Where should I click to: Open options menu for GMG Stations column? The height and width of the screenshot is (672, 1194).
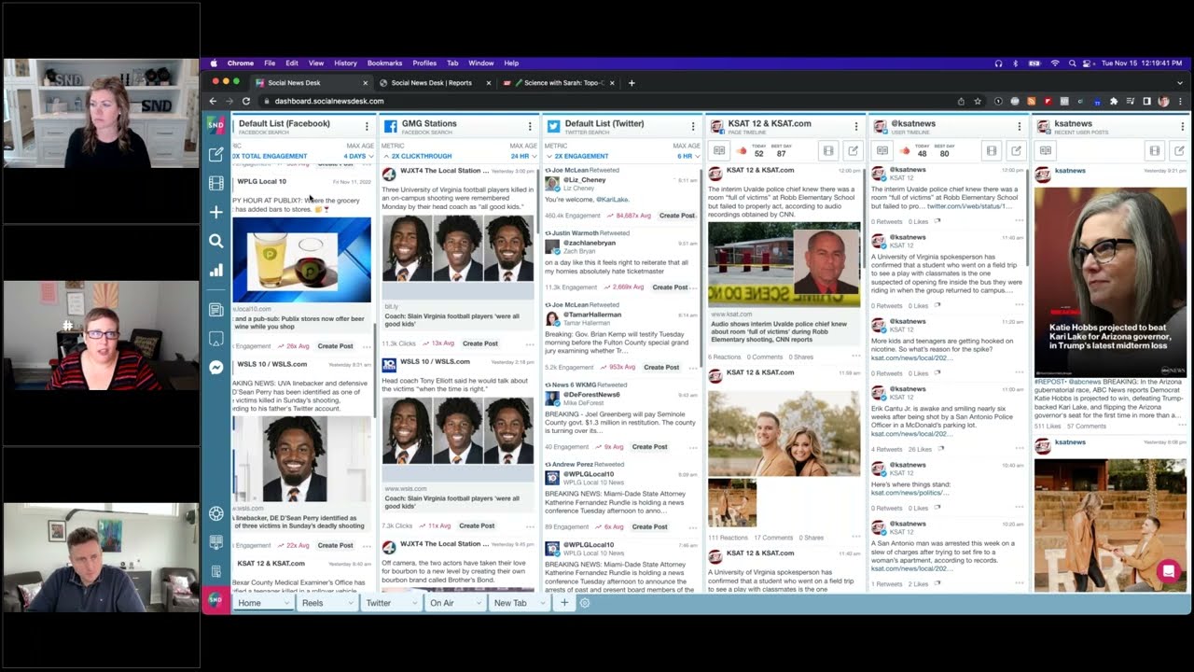point(530,125)
